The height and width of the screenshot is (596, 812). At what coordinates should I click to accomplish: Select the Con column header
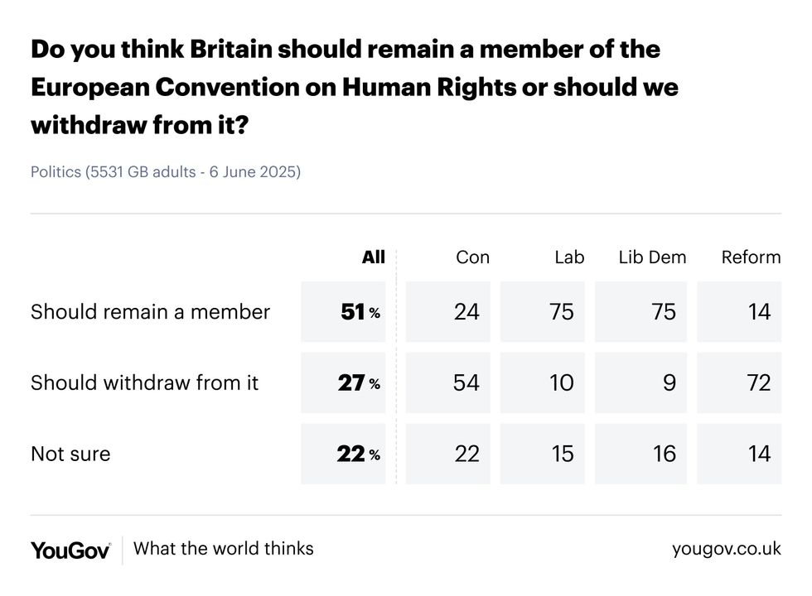click(x=472, y=257)
